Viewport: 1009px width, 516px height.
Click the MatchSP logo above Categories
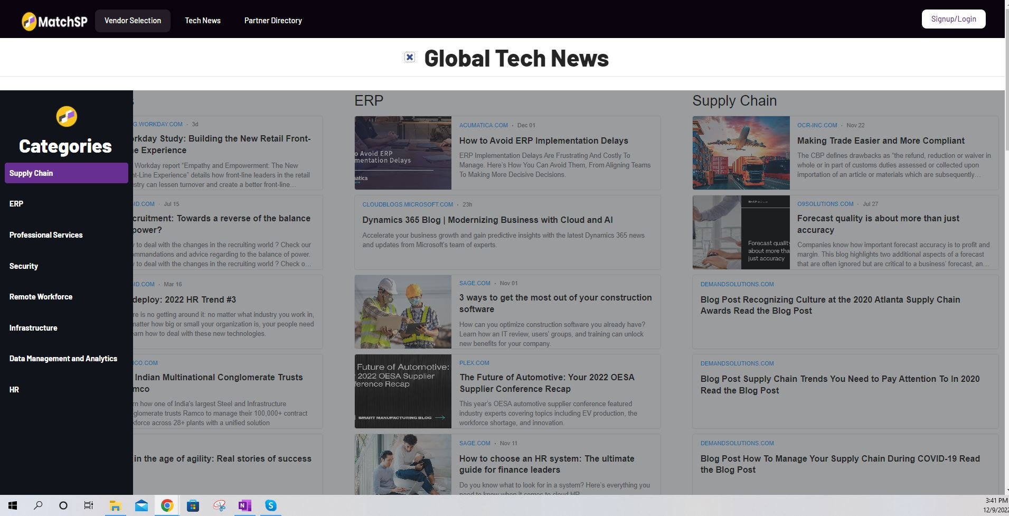[x=67, y=116]
